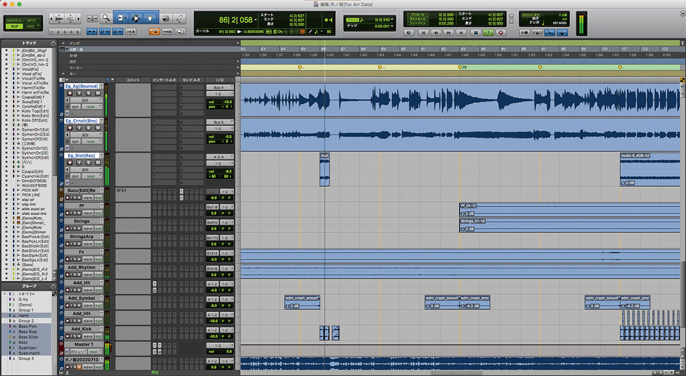Image resolution: width=686 pixels, height=376 pixels.
Task: Switch to GRID edit mode
Action: (31, 26)
